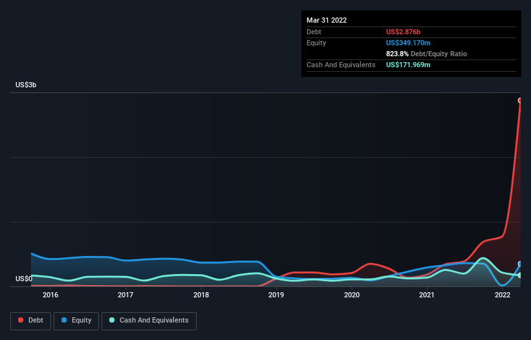Click the US$2.876b debt value

coord(403,32)
